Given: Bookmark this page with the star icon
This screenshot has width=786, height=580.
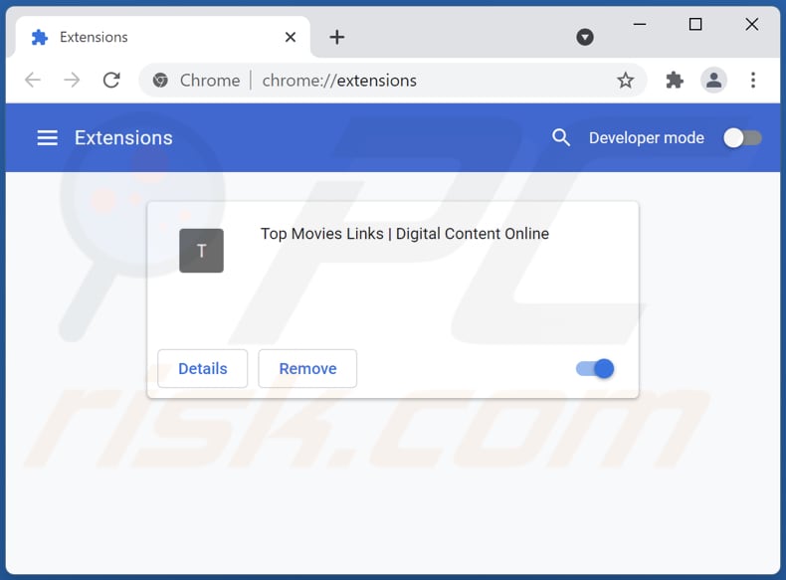Looking at the screenshot, I should pyautogui.click(x=625, y=81).
